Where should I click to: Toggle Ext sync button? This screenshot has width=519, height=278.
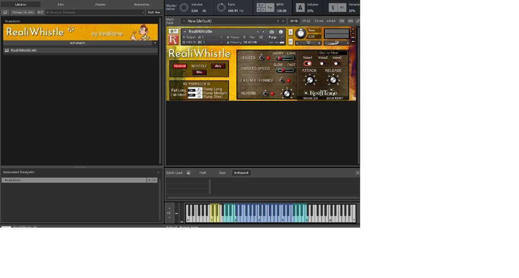click(261, 5)
